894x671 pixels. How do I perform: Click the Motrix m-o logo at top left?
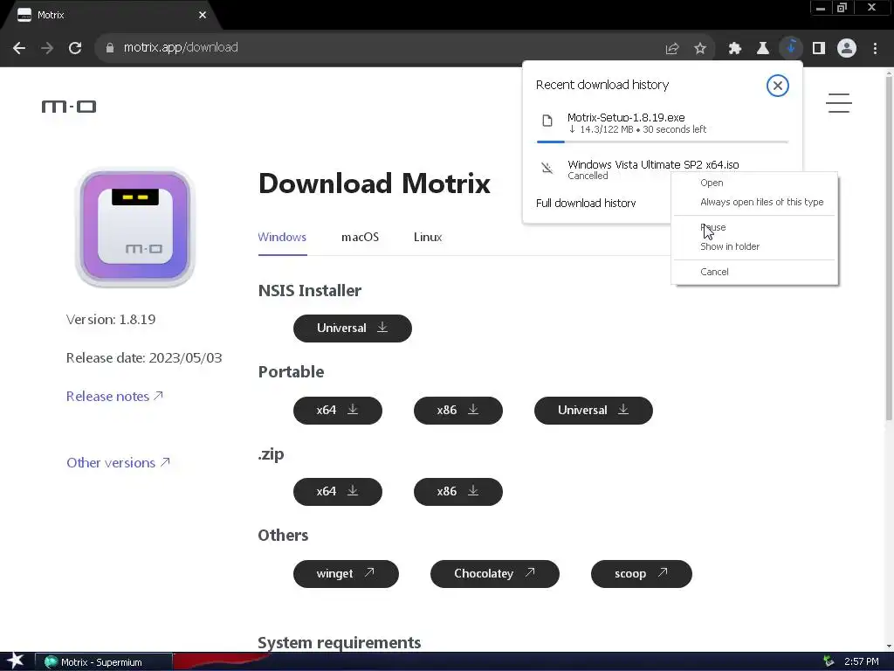[69, 107]
